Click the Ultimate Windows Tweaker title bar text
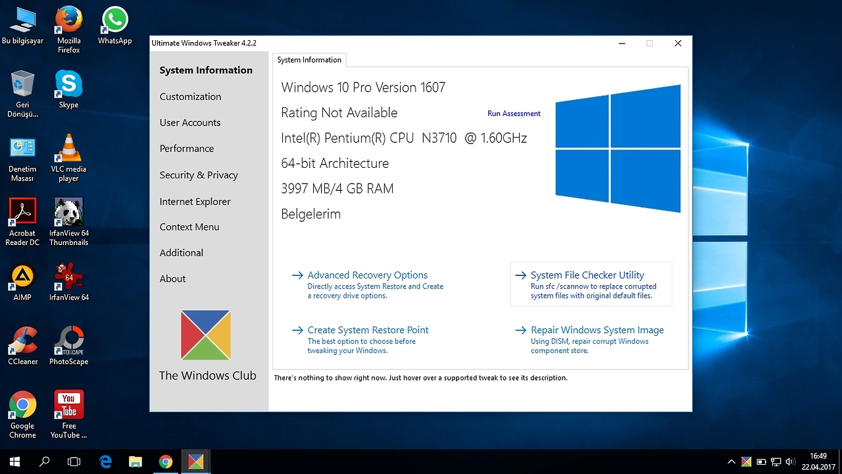The image size is (842, 474). click(204, 43)
